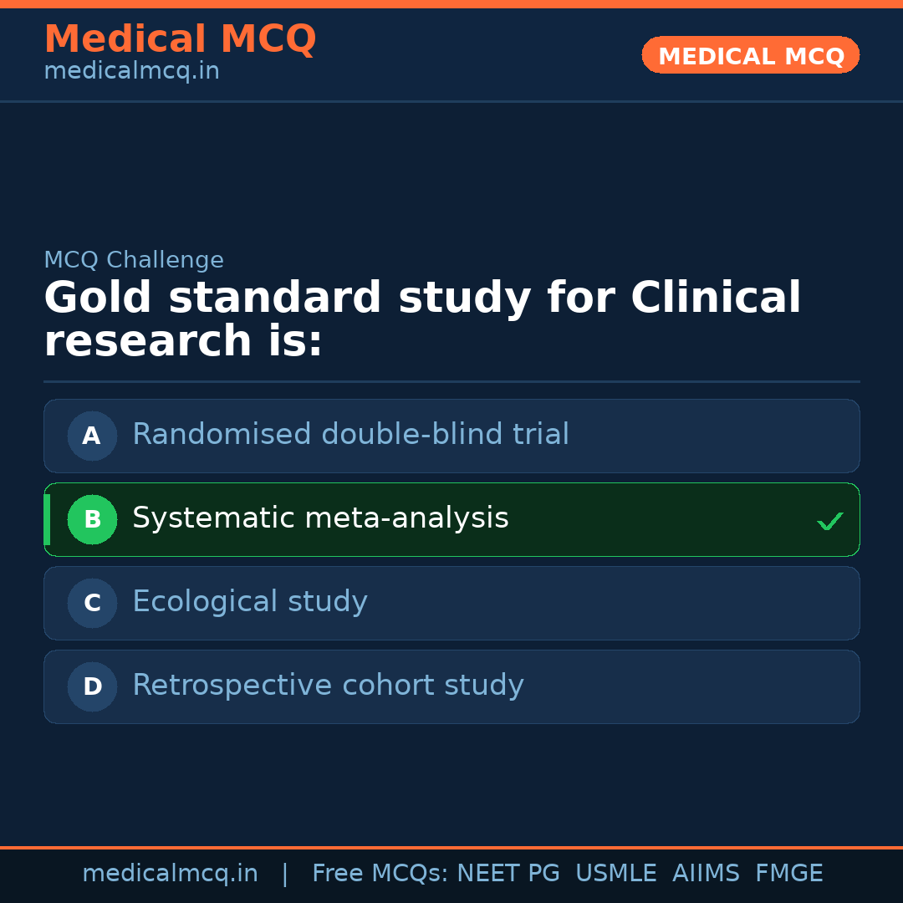Click the circled letter A badge

92,436
